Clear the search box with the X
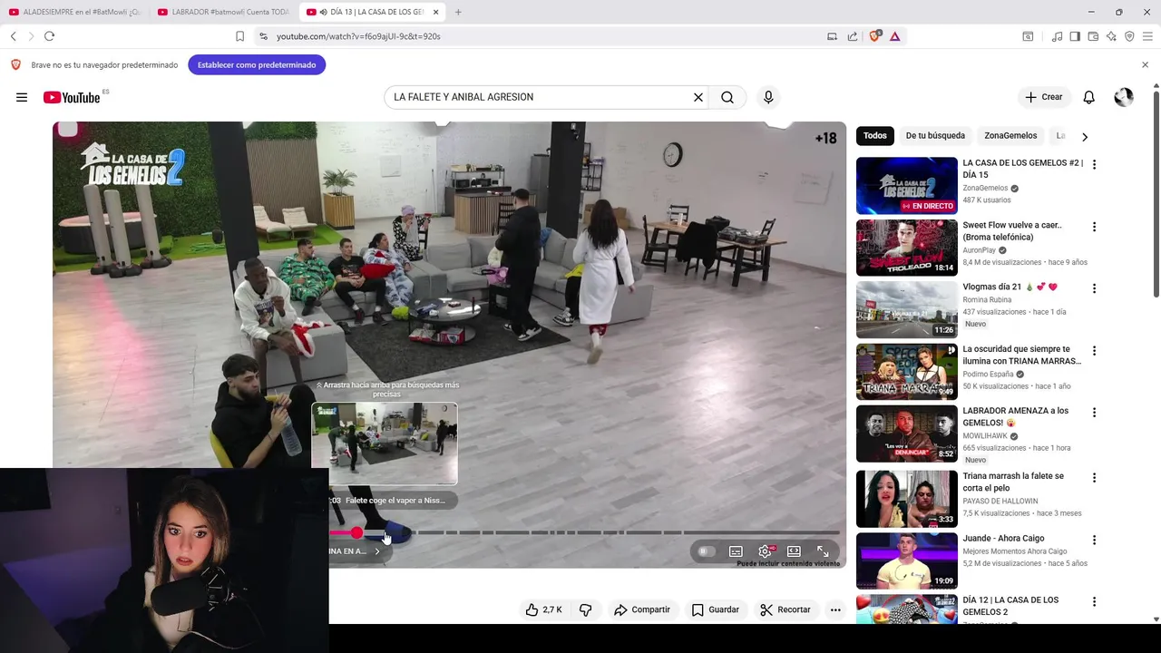Screen dimensions: 1161x653 (x=698, y=97)
